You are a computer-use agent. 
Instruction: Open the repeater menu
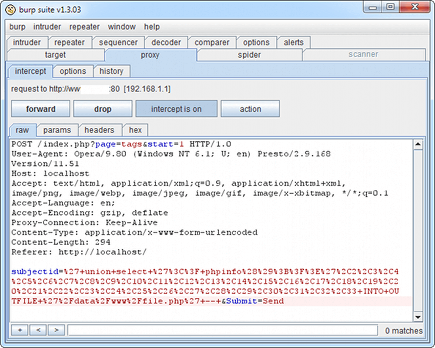[x=84, y=27]
